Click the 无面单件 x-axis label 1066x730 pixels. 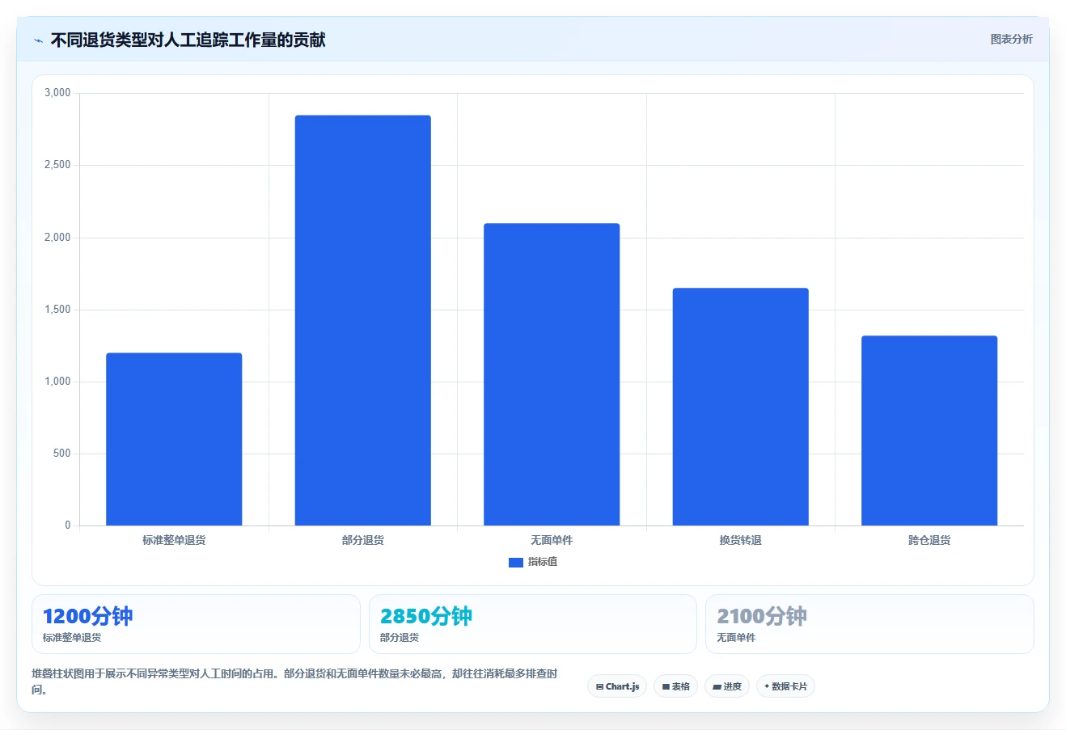tap(552, 540)
